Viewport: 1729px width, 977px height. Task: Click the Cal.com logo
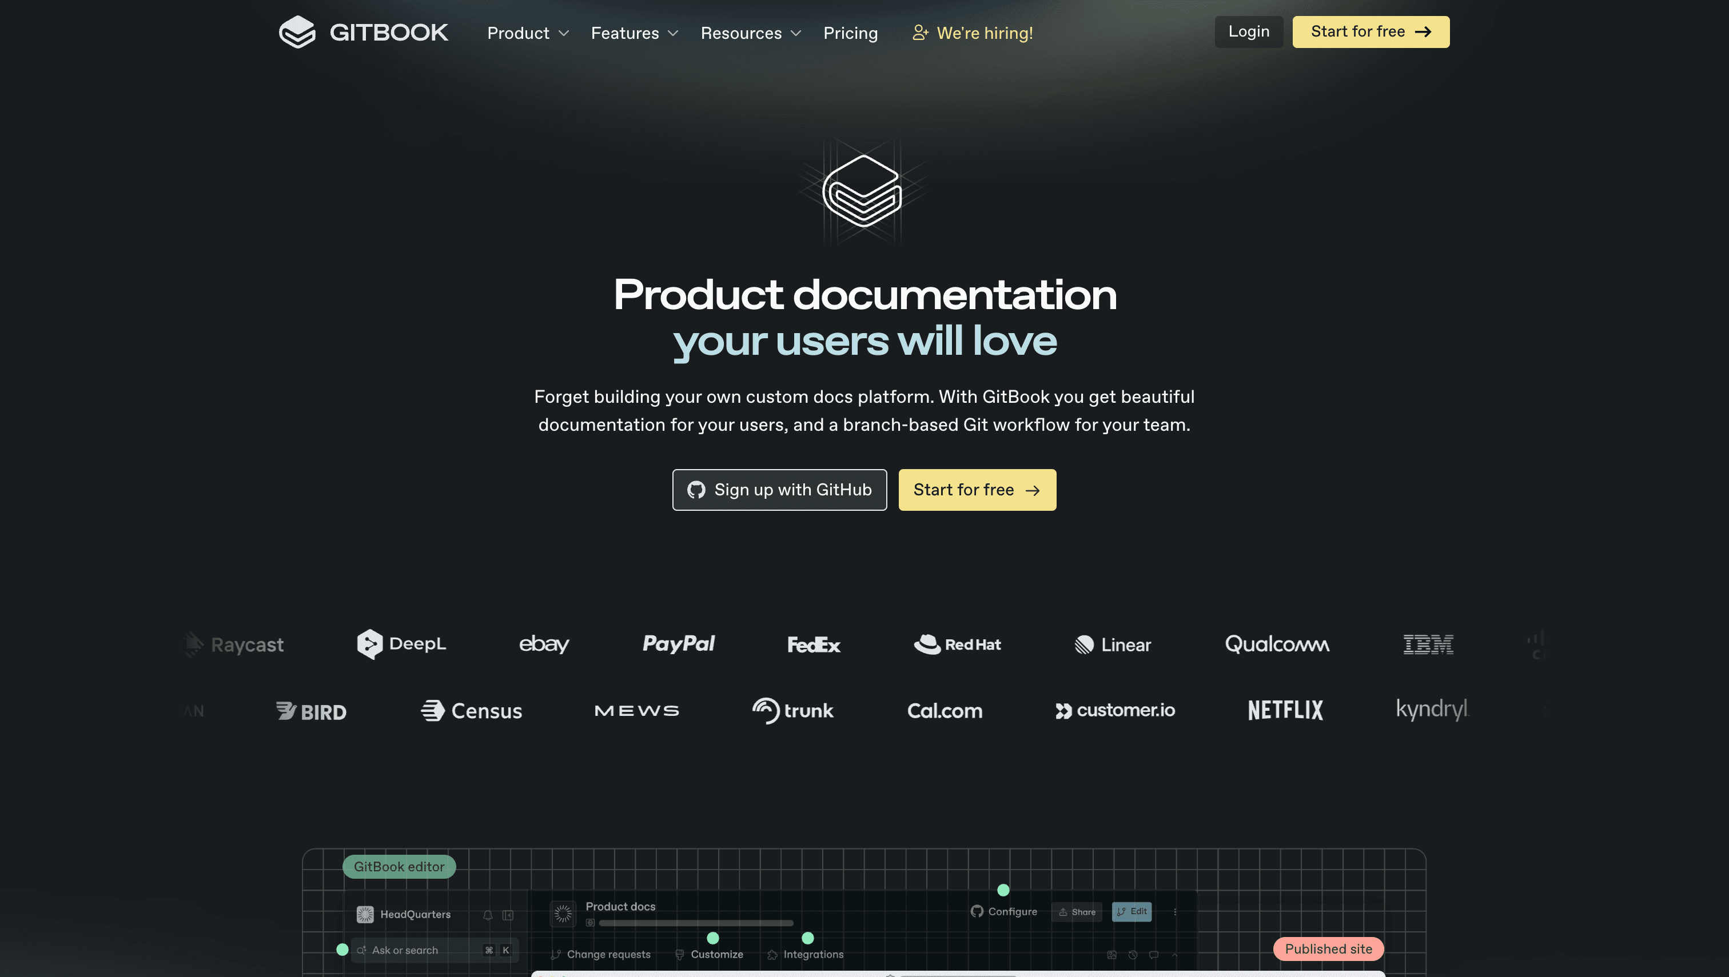coord(944,711)
